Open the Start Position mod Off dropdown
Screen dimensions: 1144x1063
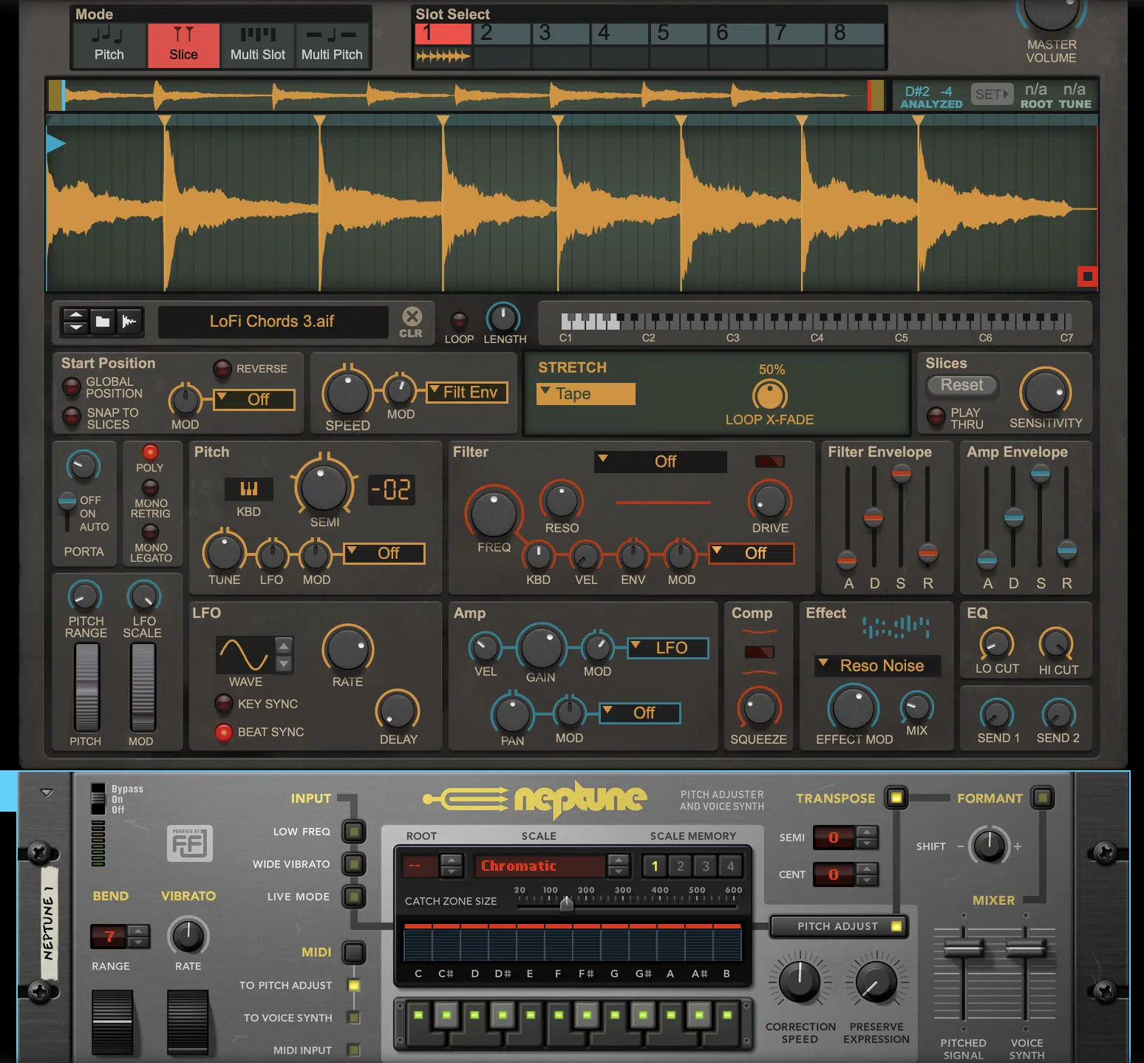[x=254, y=400]
